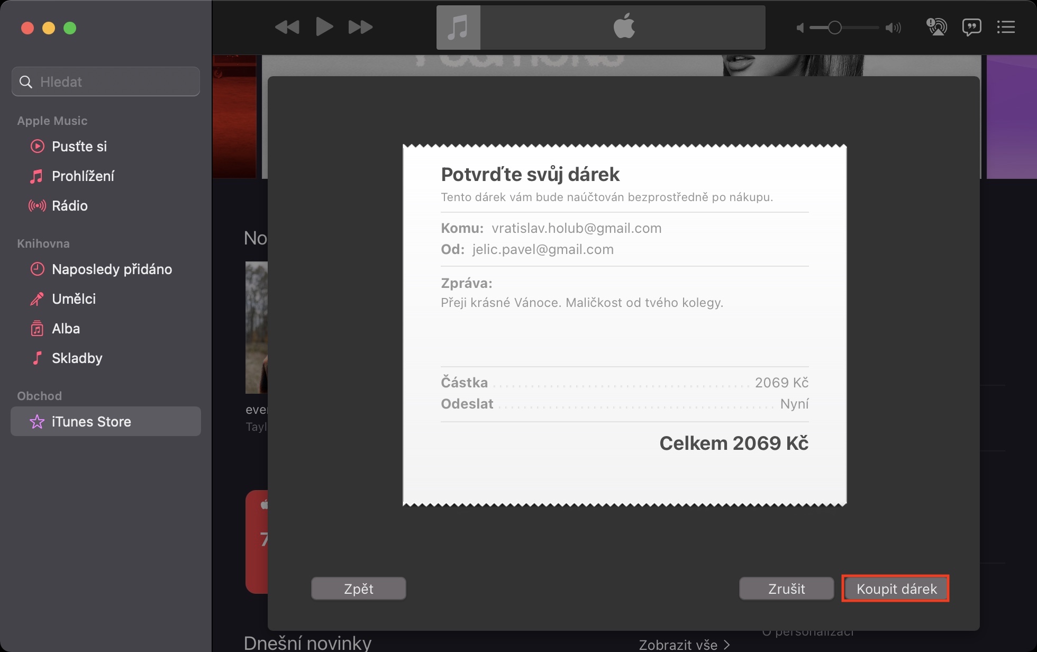The image size is (1037, 652).
Task: Select Rádio in the sidebar
Action: click(x=70, y=206)
